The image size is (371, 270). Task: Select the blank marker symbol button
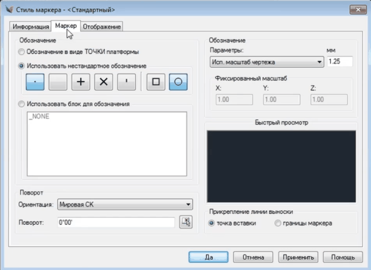(58, 82)
